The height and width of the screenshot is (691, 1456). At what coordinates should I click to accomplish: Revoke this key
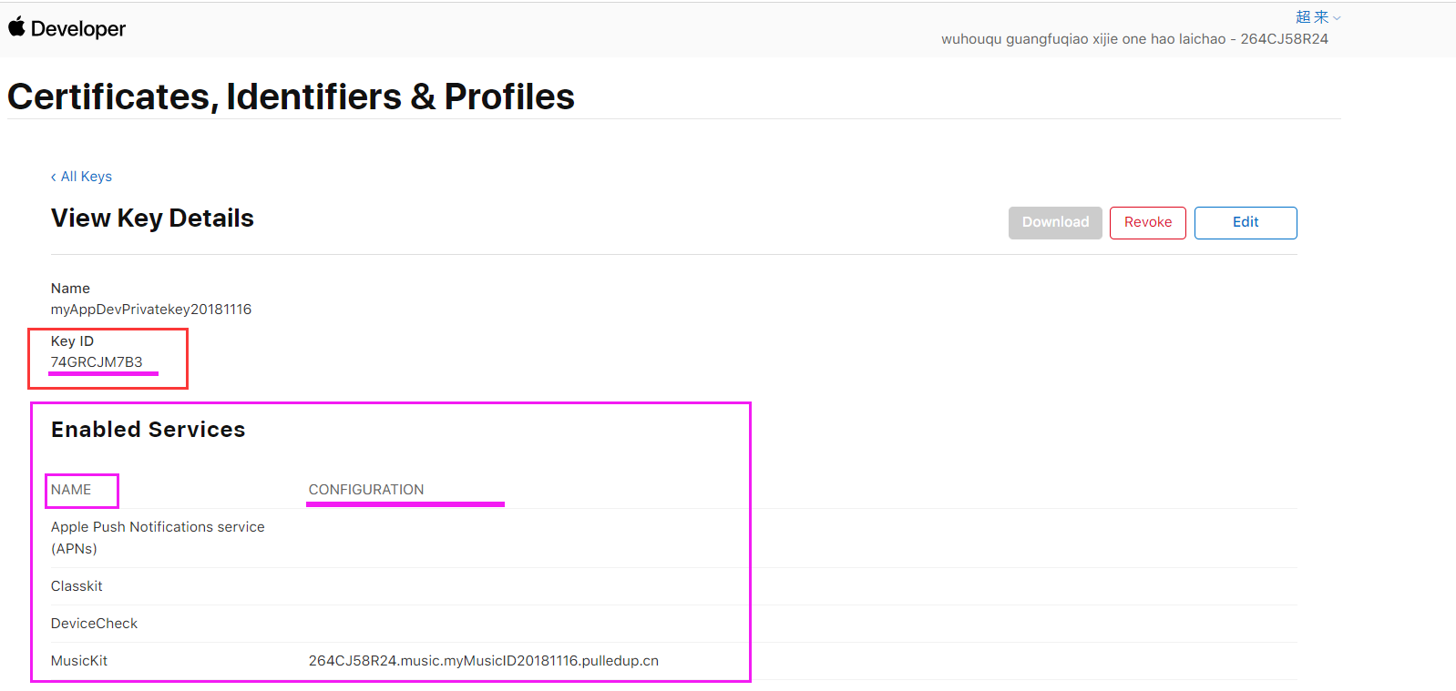[1148, 222]
